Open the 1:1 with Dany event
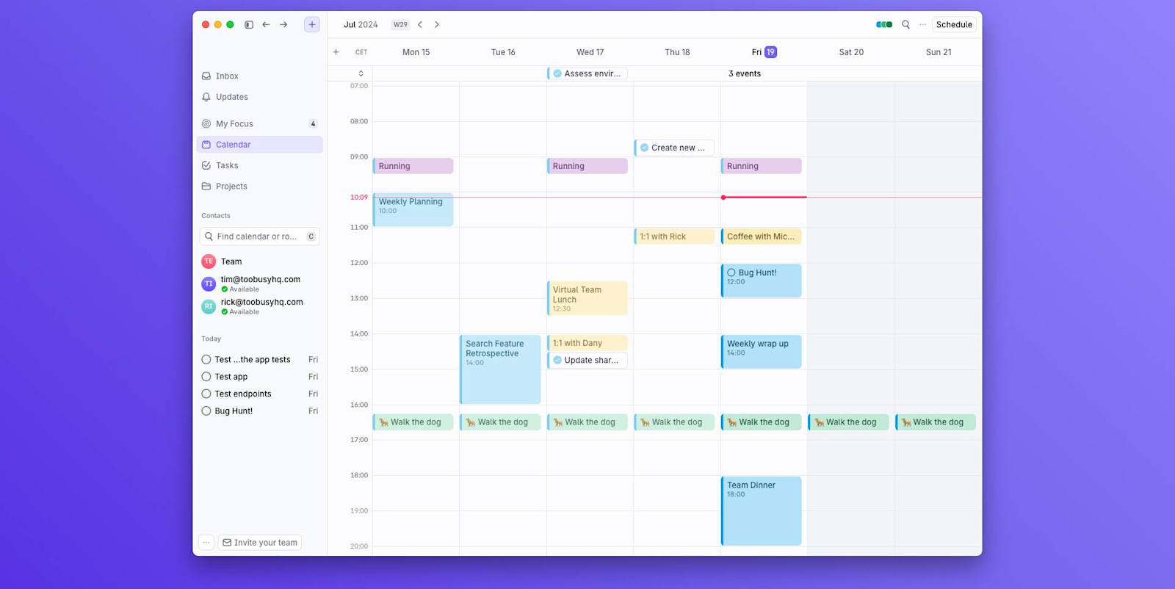This screenshot has width=1175, height=589. pyautogui.click(x=587, y=343)
